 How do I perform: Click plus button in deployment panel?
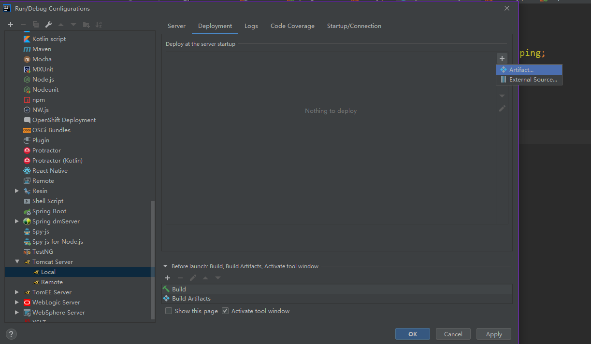click(x=502, y=58)
